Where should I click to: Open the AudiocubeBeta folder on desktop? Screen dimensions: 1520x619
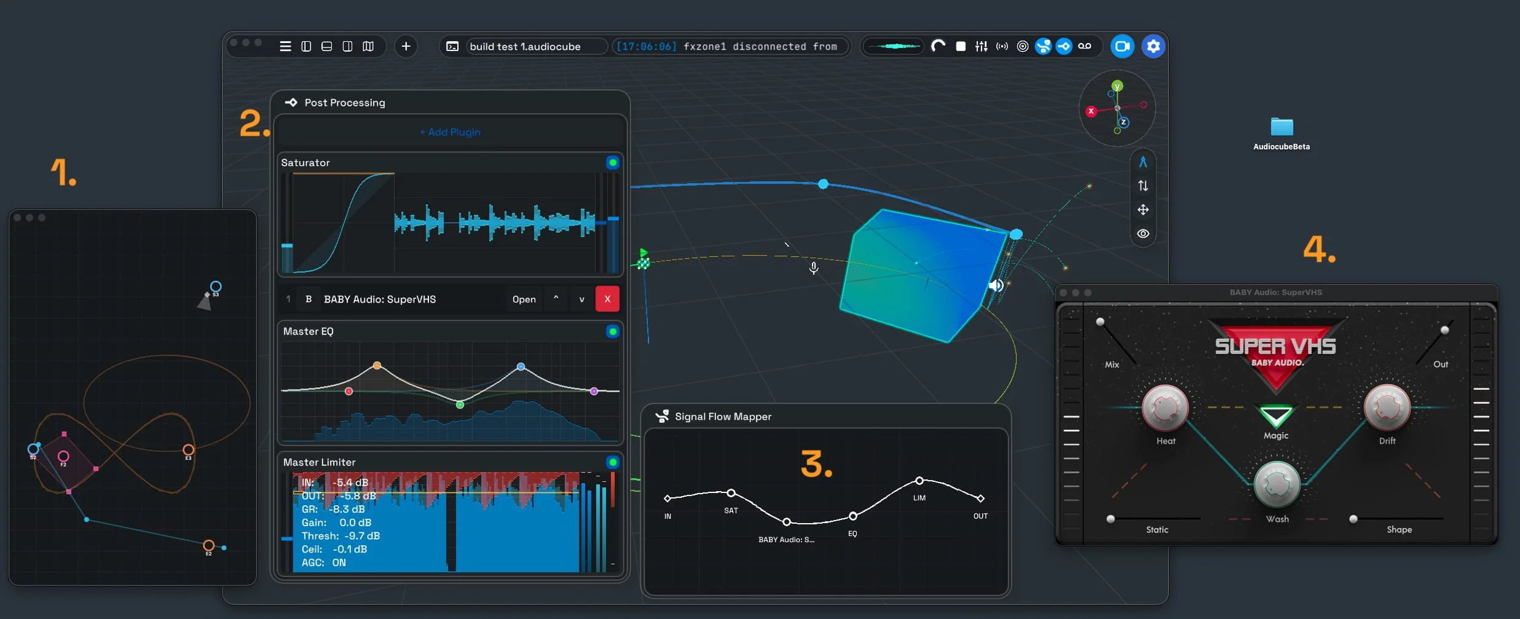tap(1282, 127)
